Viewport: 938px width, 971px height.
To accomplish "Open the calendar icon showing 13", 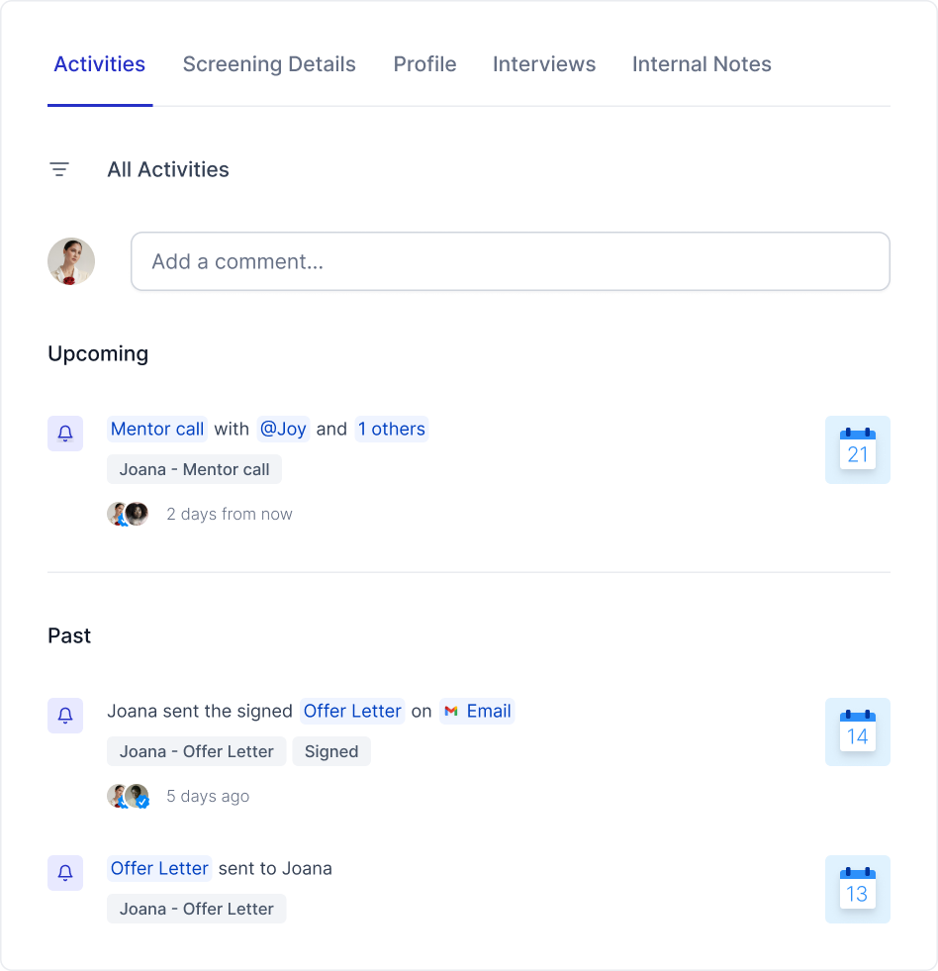I will [858, 889].
